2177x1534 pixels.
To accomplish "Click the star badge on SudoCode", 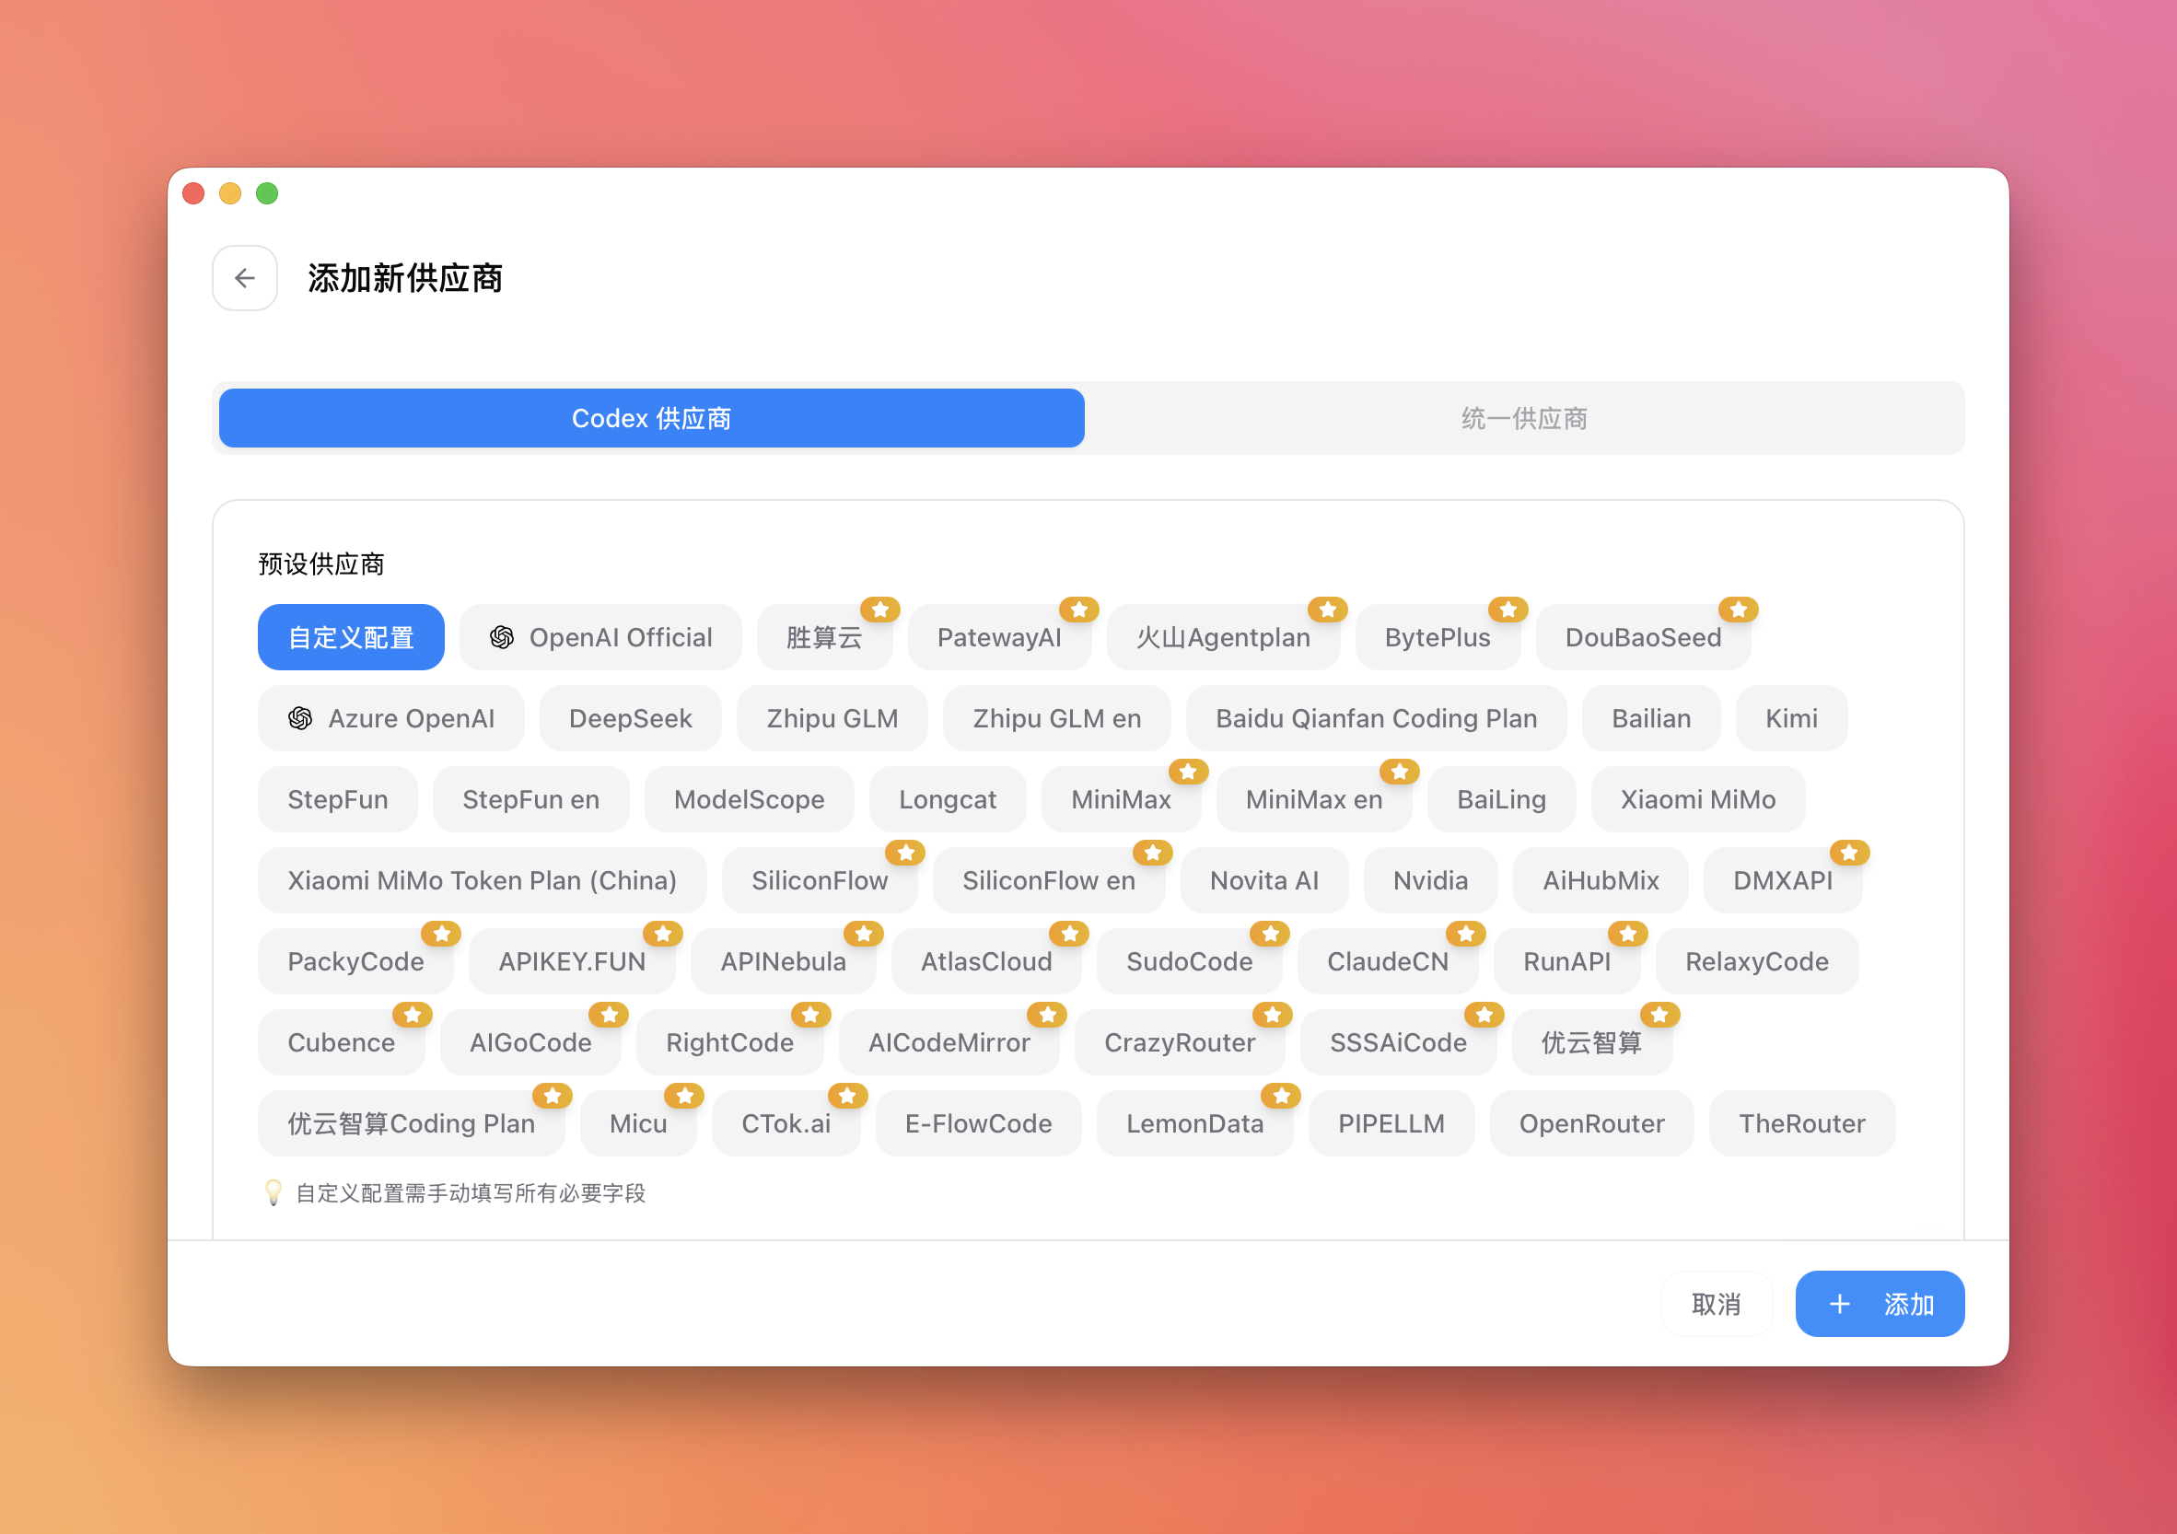I will (1270, 934).
